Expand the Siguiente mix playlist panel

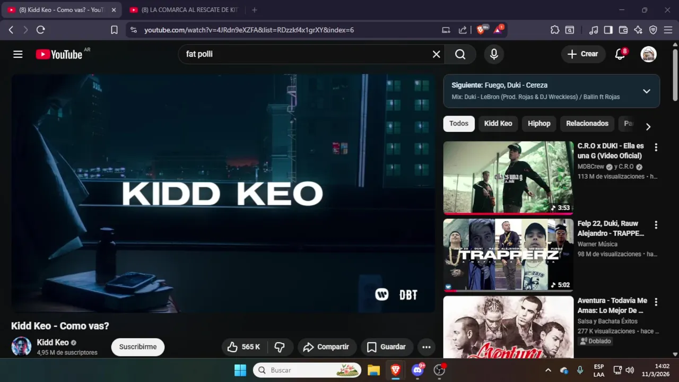(x=646, y=91)
